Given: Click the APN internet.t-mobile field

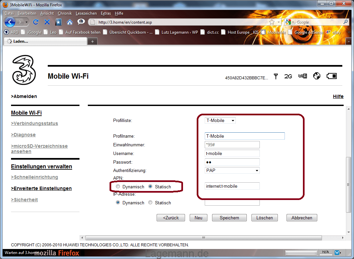Looking at the screenshot, I should point(232,186).
